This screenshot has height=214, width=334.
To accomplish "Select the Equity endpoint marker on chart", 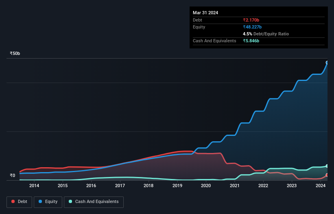I will point(327,62).
